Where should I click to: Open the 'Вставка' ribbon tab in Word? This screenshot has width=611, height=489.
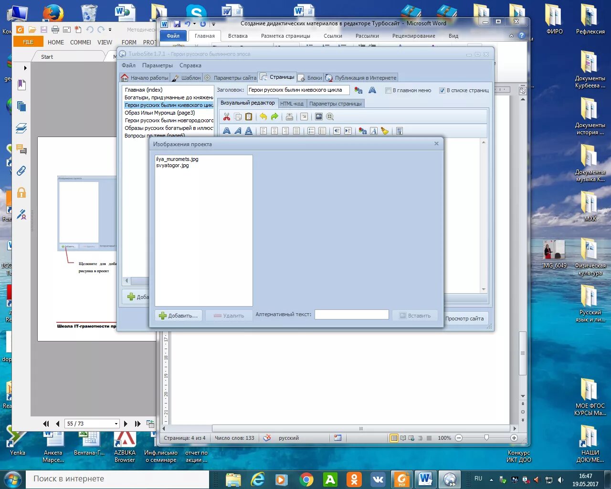click(x=238, y=36)
